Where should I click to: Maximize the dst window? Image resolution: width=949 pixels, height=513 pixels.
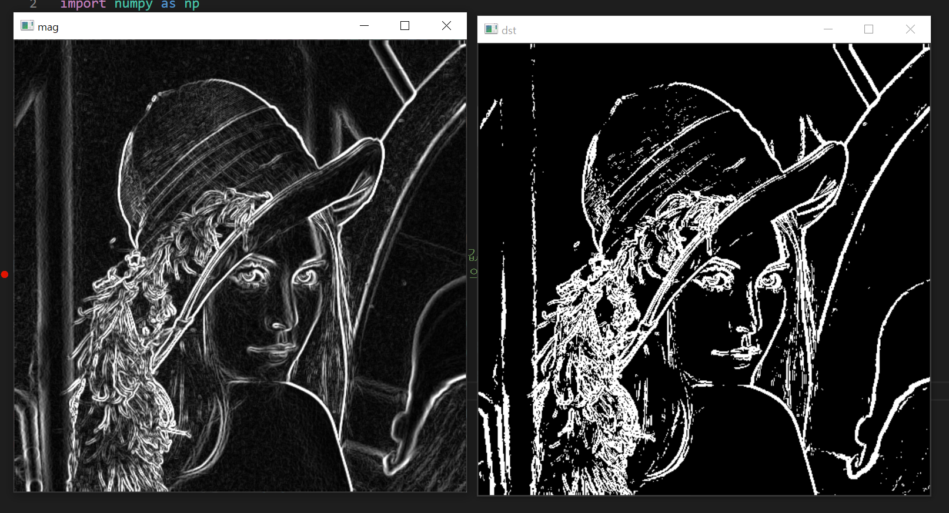tap(868, 29)
